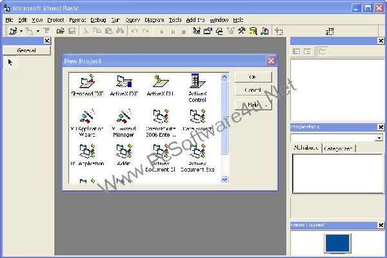Open the Visual Component Manager toolbar icon
The image size is (387, 258).
pyautogui.click(x=264, y=31)
